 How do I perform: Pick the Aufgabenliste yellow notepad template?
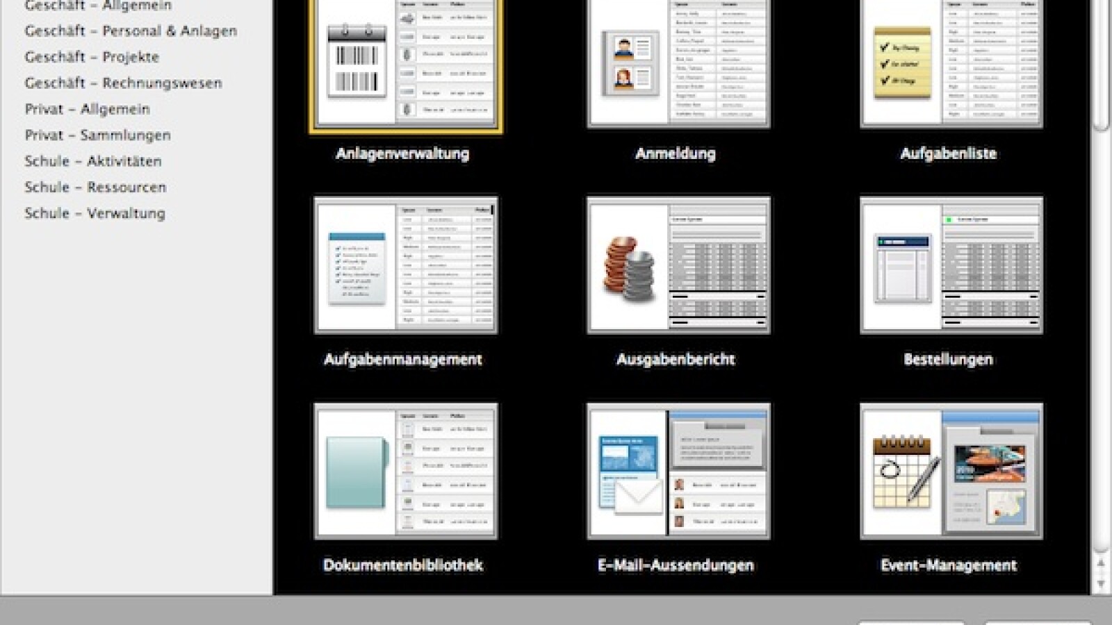pos(951,66)
